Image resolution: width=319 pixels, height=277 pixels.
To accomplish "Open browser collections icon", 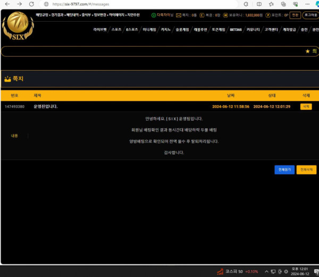I will coord(283,4).
